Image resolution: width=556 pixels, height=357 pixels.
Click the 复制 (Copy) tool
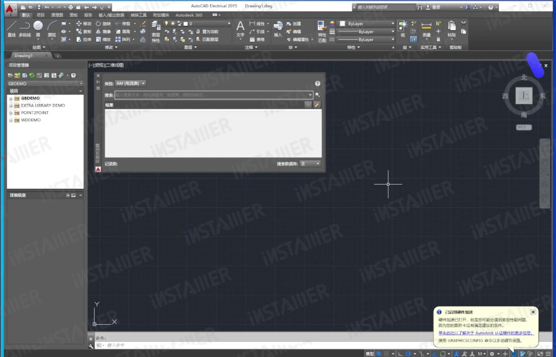pos(84,31)
